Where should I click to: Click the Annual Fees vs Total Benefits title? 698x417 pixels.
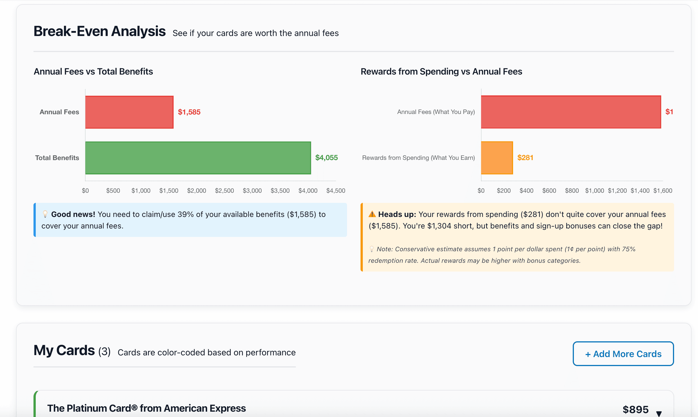[x=93, y=71]
